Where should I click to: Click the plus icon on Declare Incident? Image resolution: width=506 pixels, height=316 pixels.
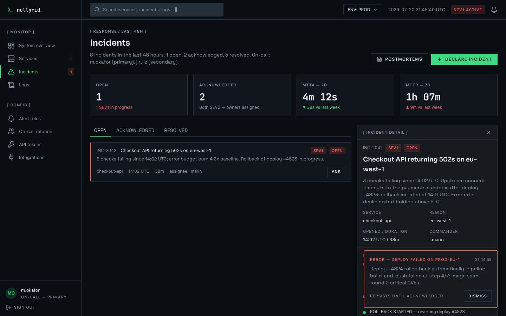440,59
